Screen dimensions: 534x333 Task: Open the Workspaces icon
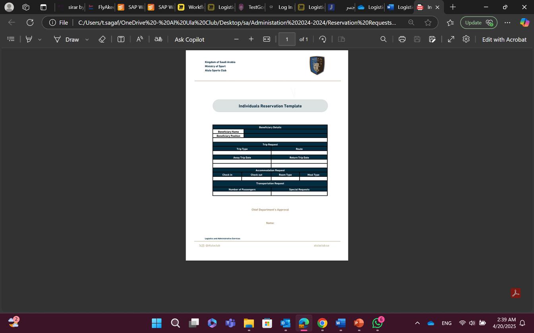pyautogui.click(x=26, y=7)
